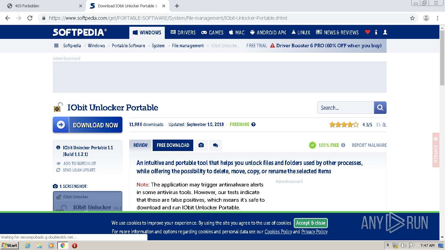Click the info icon in Softpedia header
Screen dimensions: 445x250
point(376,32)
